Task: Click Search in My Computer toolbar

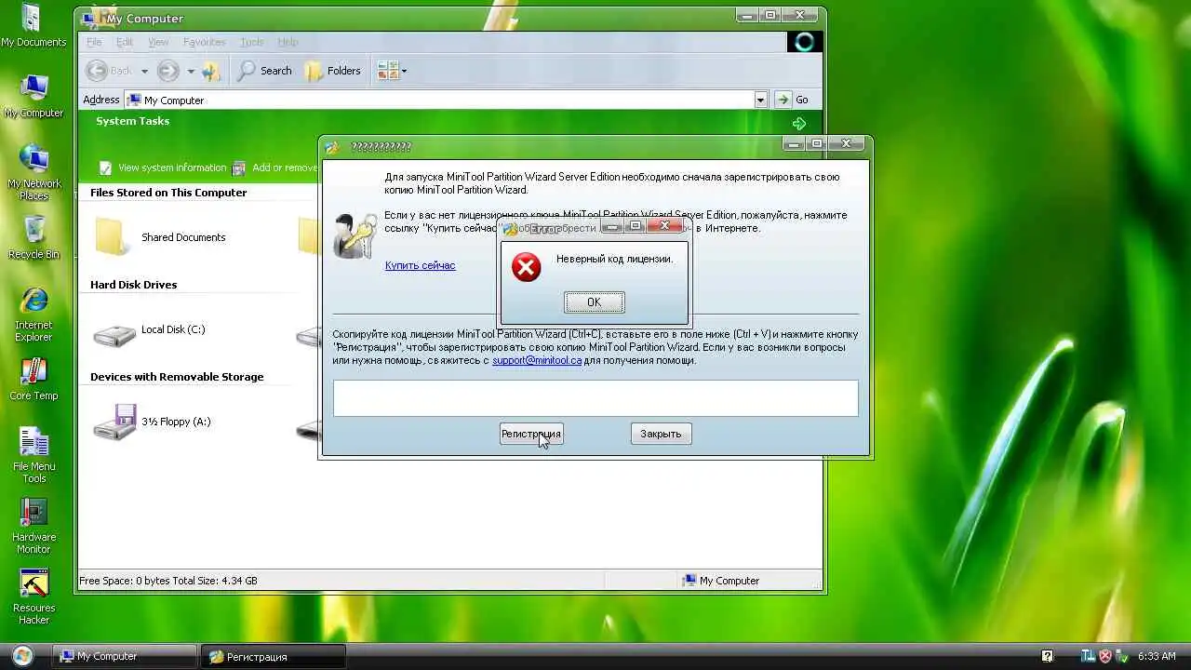Action: [265, 71]
